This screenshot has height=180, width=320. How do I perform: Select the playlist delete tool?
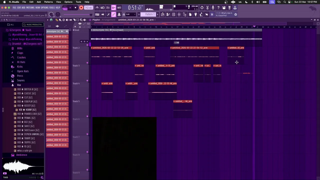[x=63, y=20]
